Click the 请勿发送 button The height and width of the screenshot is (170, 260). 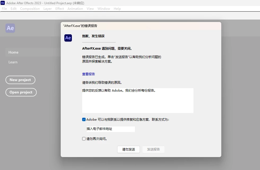[129, 149]
